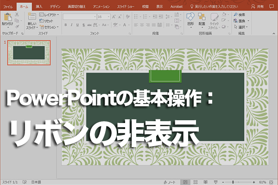The image size is (278, 185).
Task: Switch to Slide Show (スライドショー) tab
Action: (x=126, y=7)
